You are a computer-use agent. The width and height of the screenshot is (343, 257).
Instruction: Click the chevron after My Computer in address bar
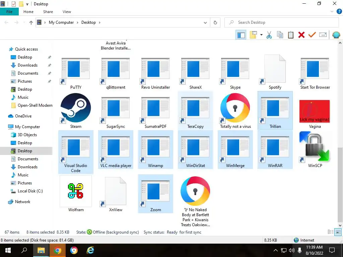pyautogui.click(x=77, y=22)
